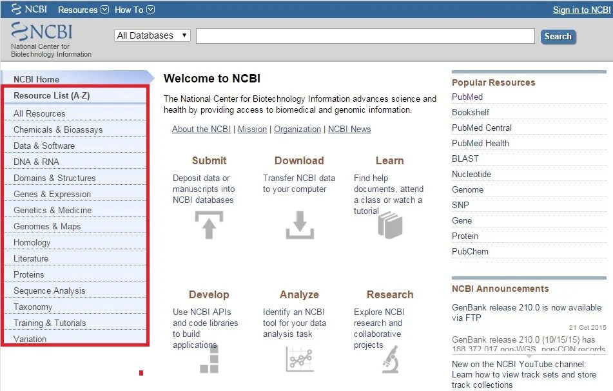
Task: Open Sequence Analysis category
Action: (x=50, y=291)
